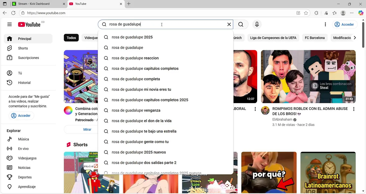Choose plain 'rosa de guadalupe' suggestion
This screenshot has width=366, height=194.
click(x=166, y=48)
